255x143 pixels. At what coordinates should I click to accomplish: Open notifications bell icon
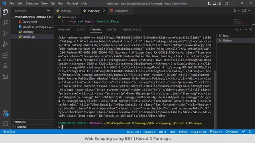(250, 131)
